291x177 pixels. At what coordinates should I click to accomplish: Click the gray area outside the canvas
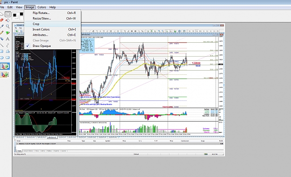point(258,100)
